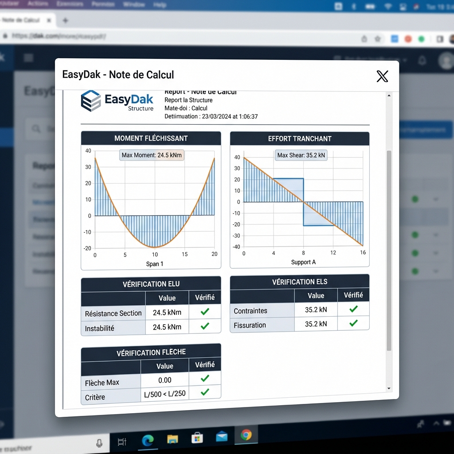Click the VÉRIFICATION FLÈCHE table header

coord(151,352)
